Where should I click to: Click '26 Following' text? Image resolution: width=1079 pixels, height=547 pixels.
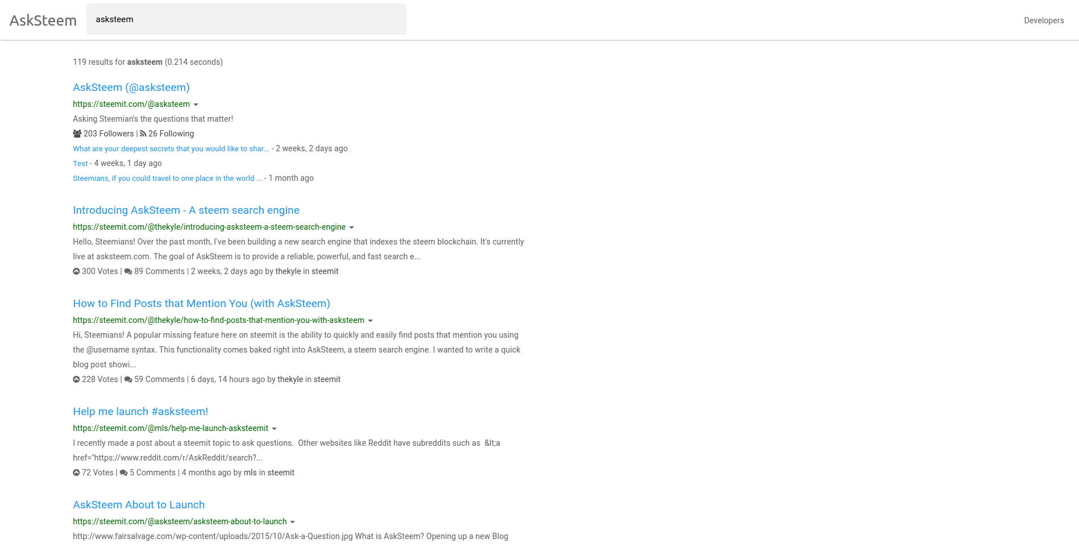171,134
